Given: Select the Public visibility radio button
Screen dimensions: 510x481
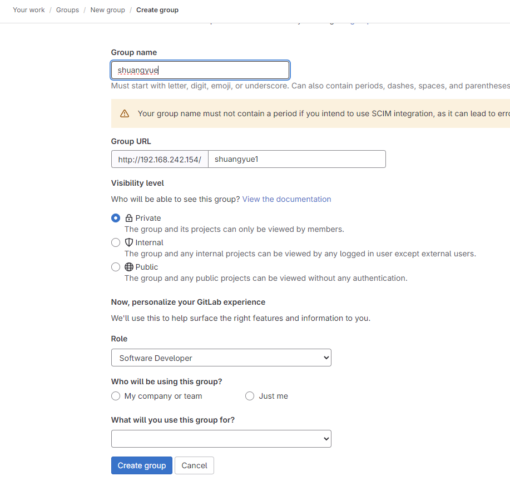Looking at the screenshot, I should pyautogui.click(x=116, y=267).
